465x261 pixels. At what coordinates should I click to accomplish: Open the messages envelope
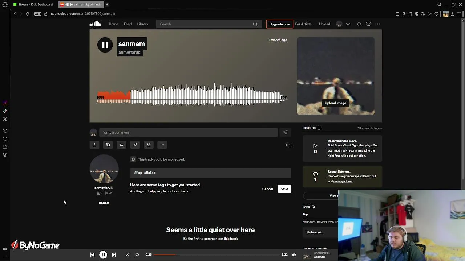368,24
